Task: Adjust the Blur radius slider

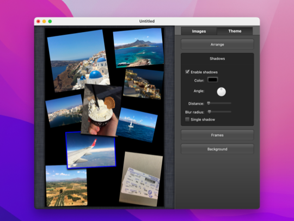Action: pos(219,112)
